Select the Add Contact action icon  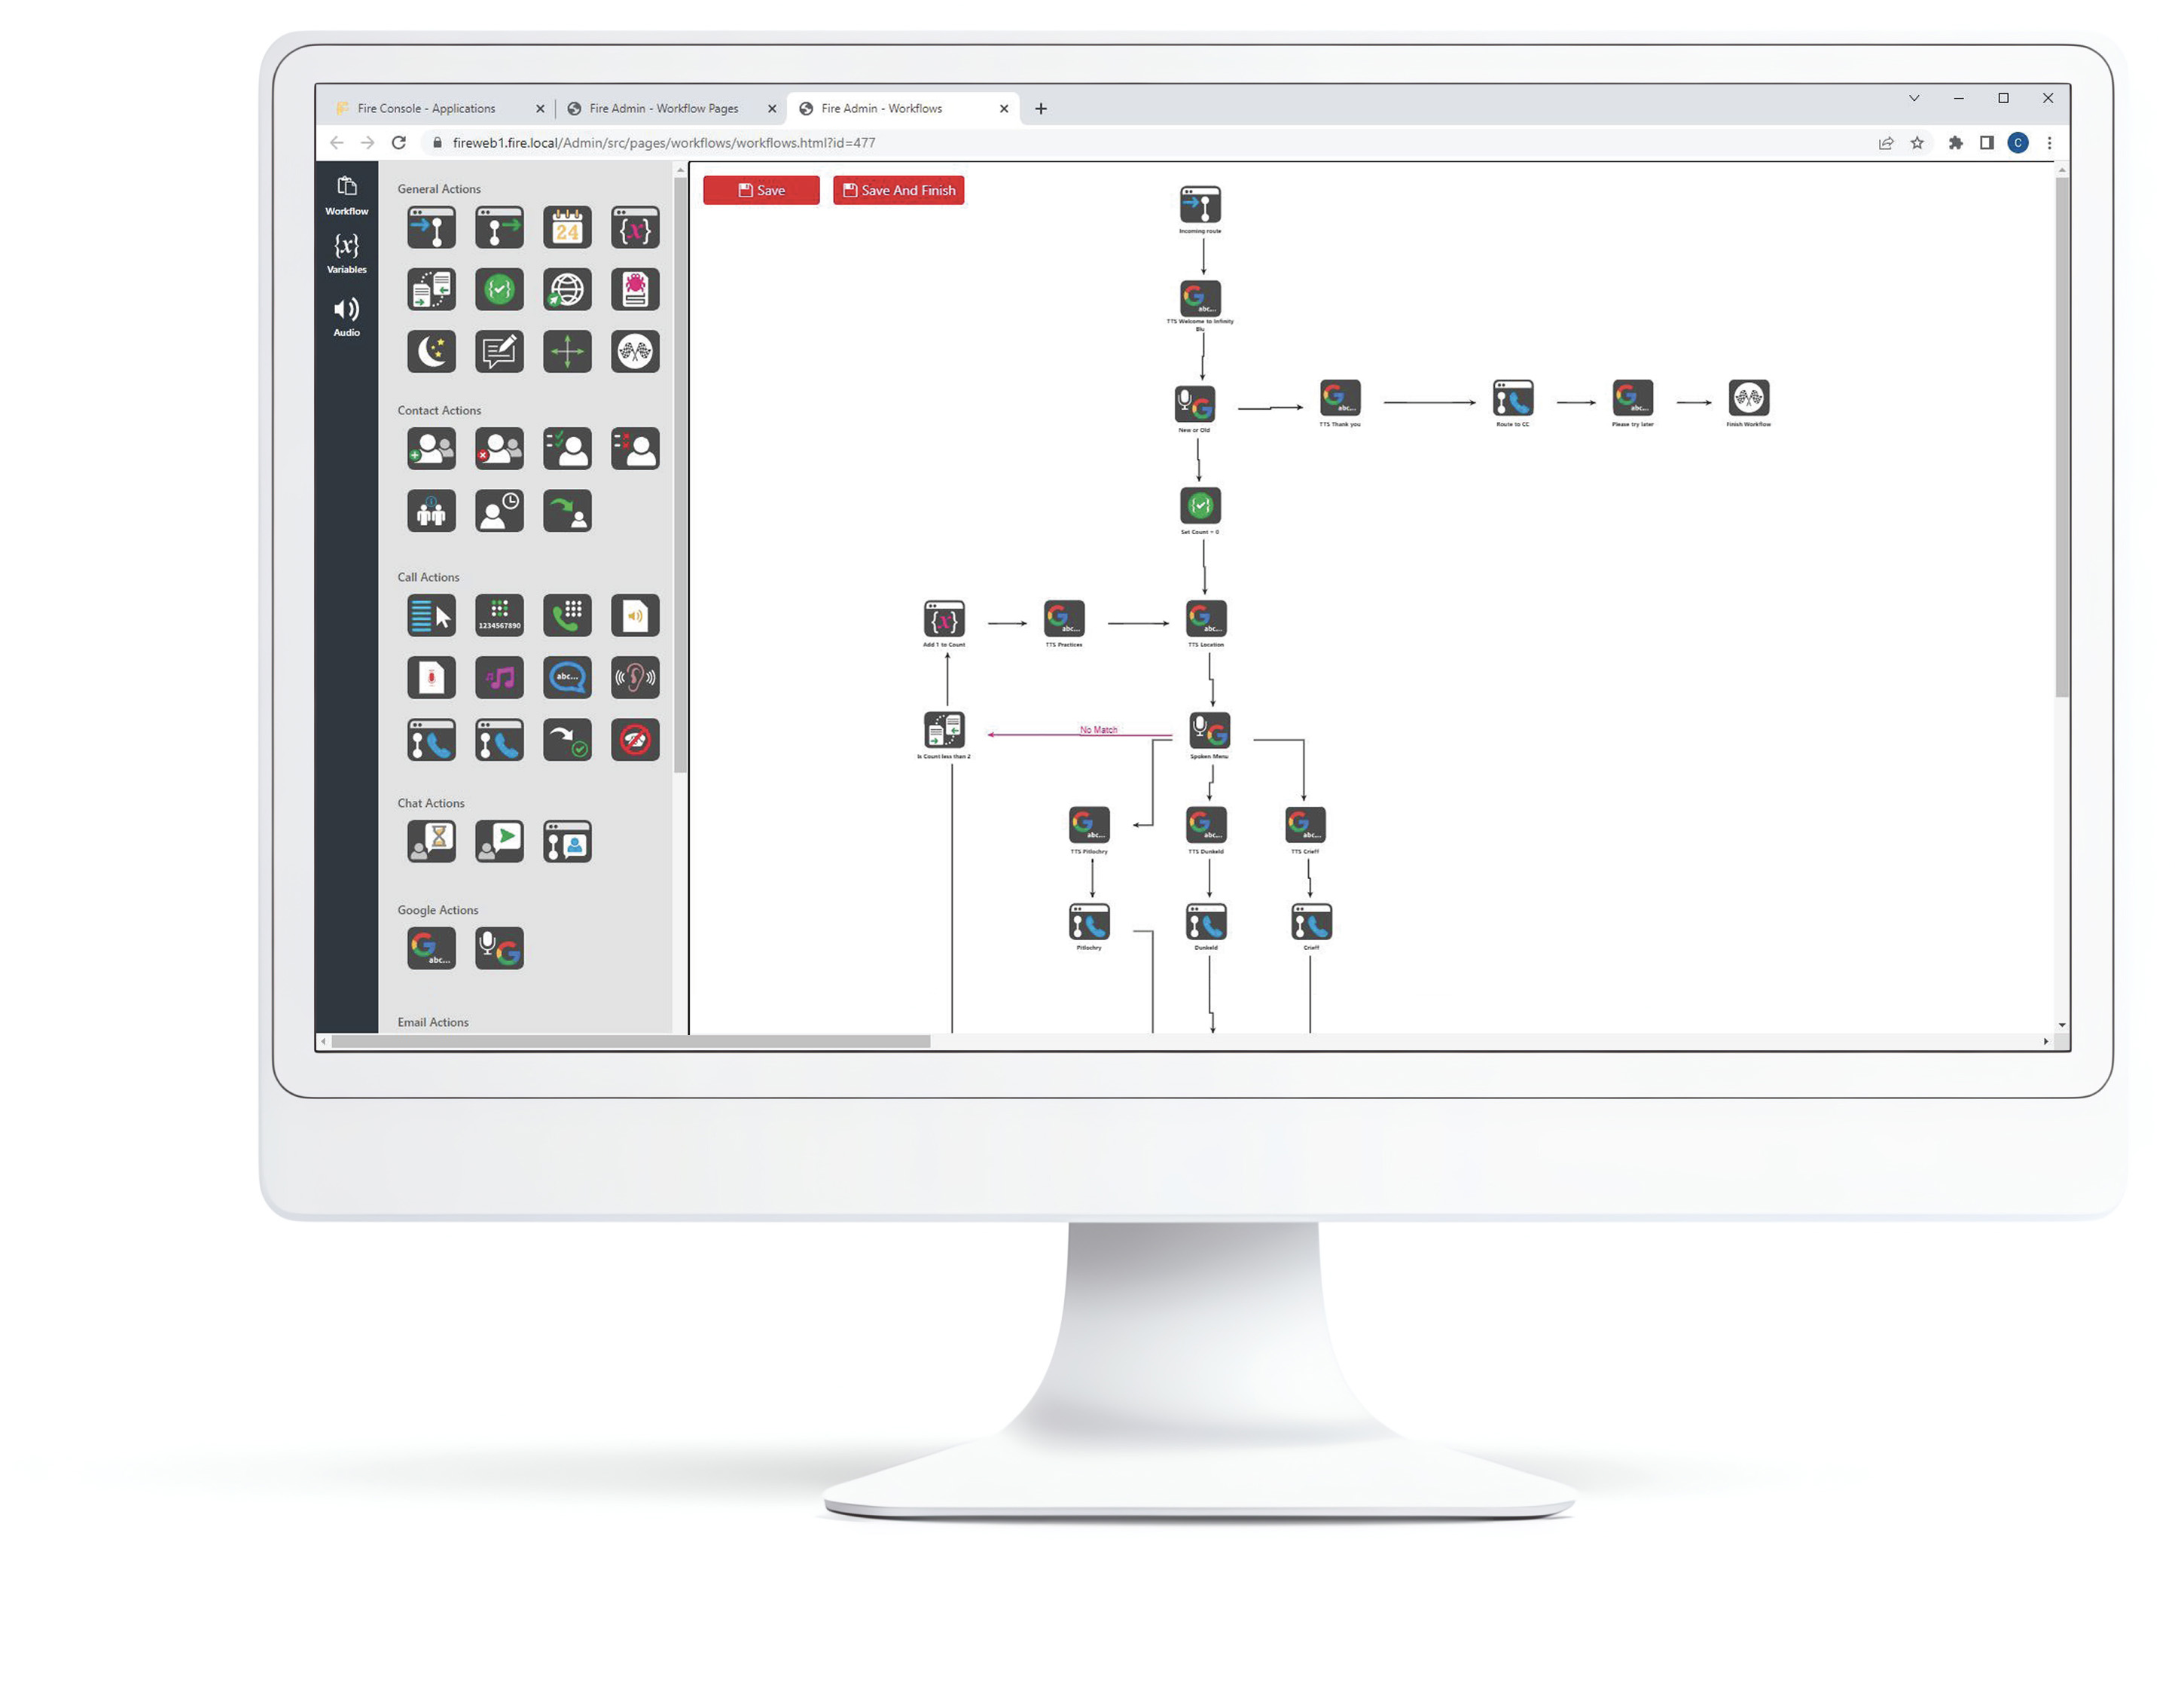click(431, 448)
